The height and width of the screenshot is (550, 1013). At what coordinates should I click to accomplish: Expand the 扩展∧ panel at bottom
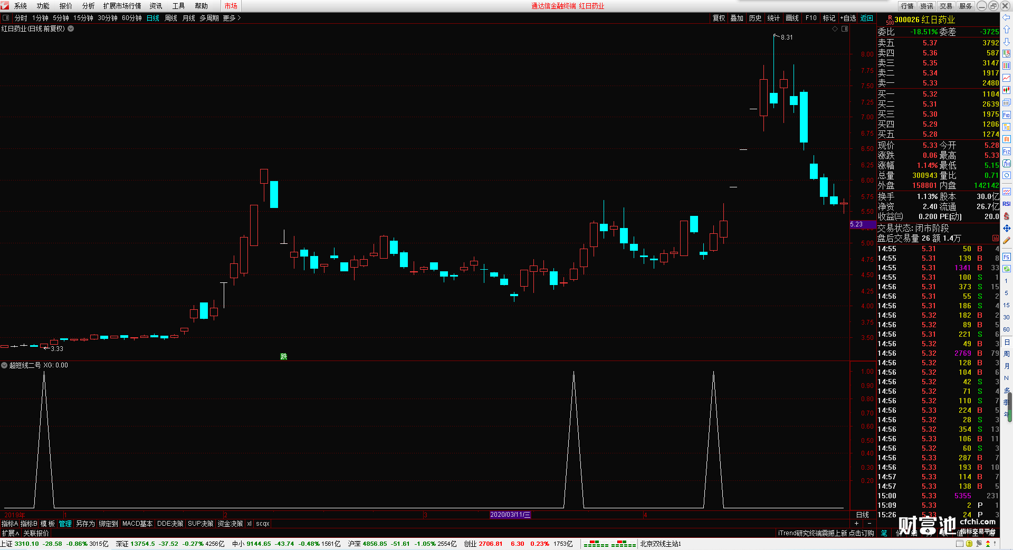[x=10, y=534]
